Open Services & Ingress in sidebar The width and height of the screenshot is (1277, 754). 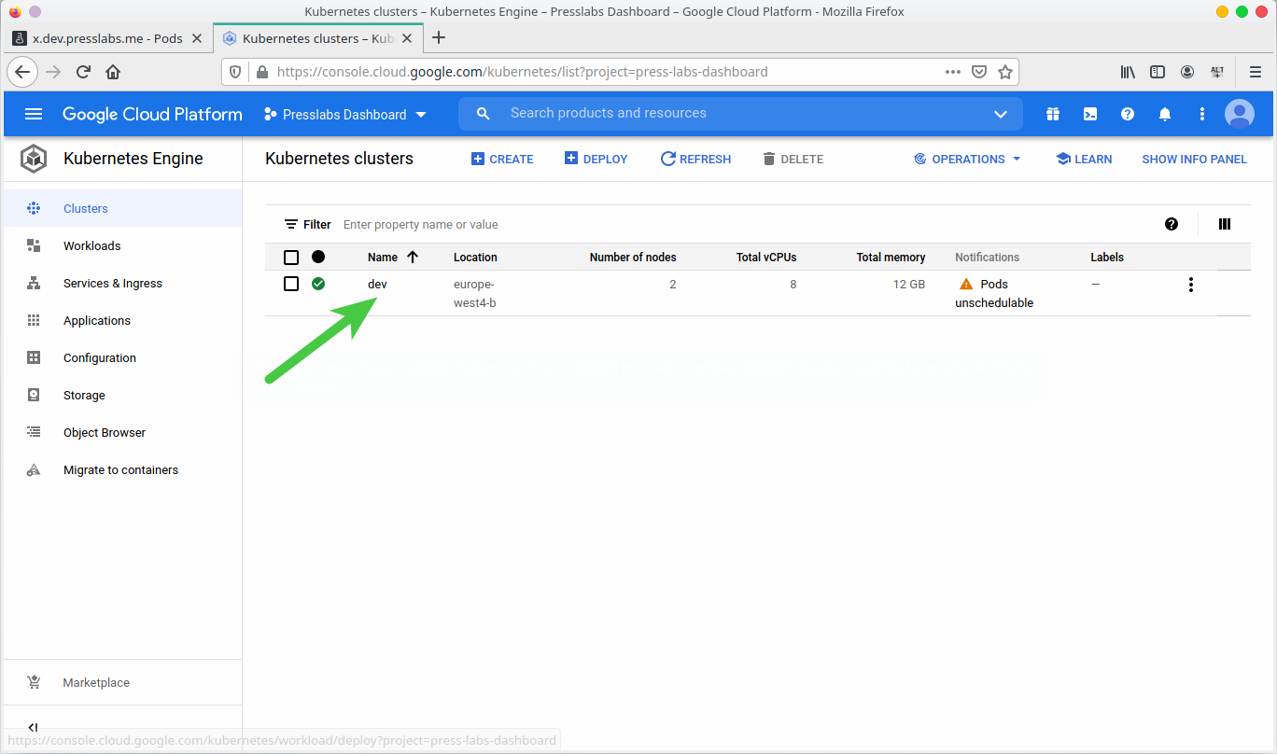tap(121, 283)
